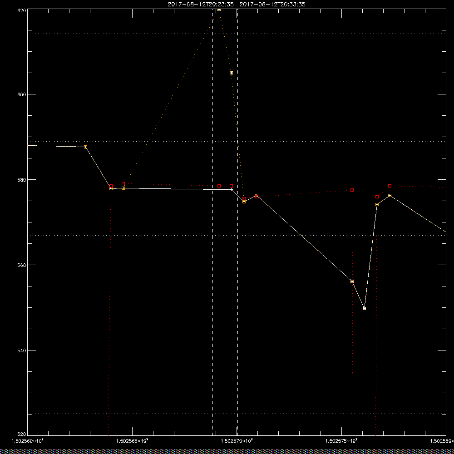
Task: Click the x-axis label 1.502565×10⁹
Action: [132, 441]
